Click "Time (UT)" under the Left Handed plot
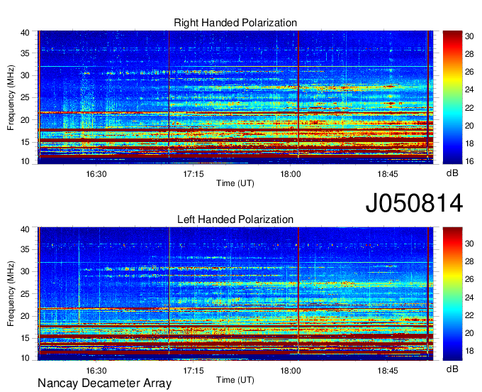This screenshot has height=392, width=482. [x=235, y=380]
